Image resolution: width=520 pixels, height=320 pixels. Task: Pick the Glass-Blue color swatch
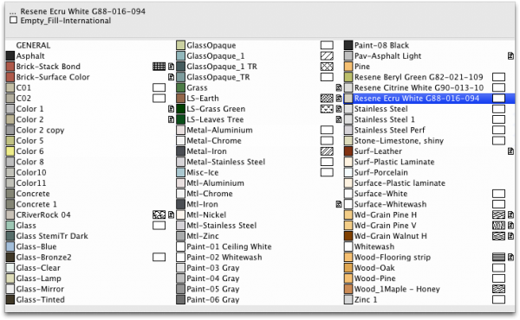pyautogui.click(x=10, y=246)
